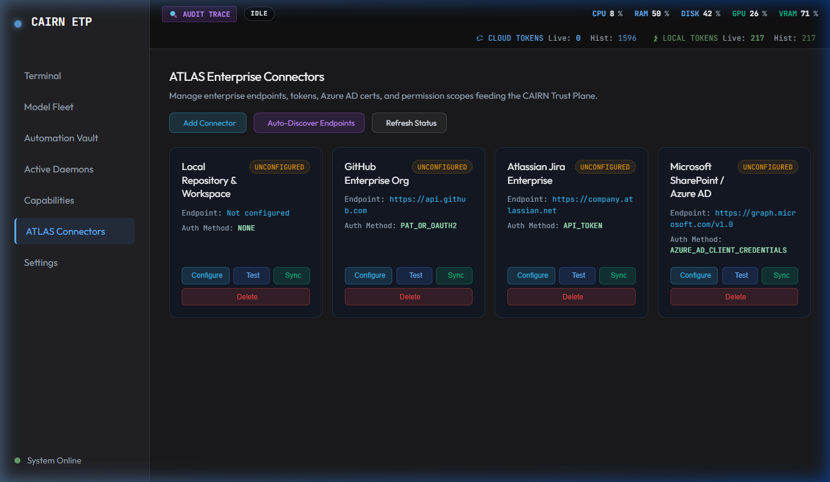Click the "NONE" auth method value
The width and height of the screenshot is (830, 482).
pos(246,228)
